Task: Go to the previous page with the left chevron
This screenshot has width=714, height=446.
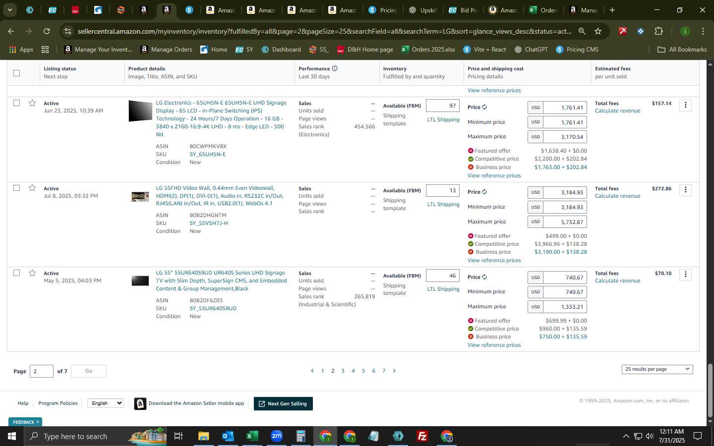Action: pyautogui.click(x=312, y=371)
